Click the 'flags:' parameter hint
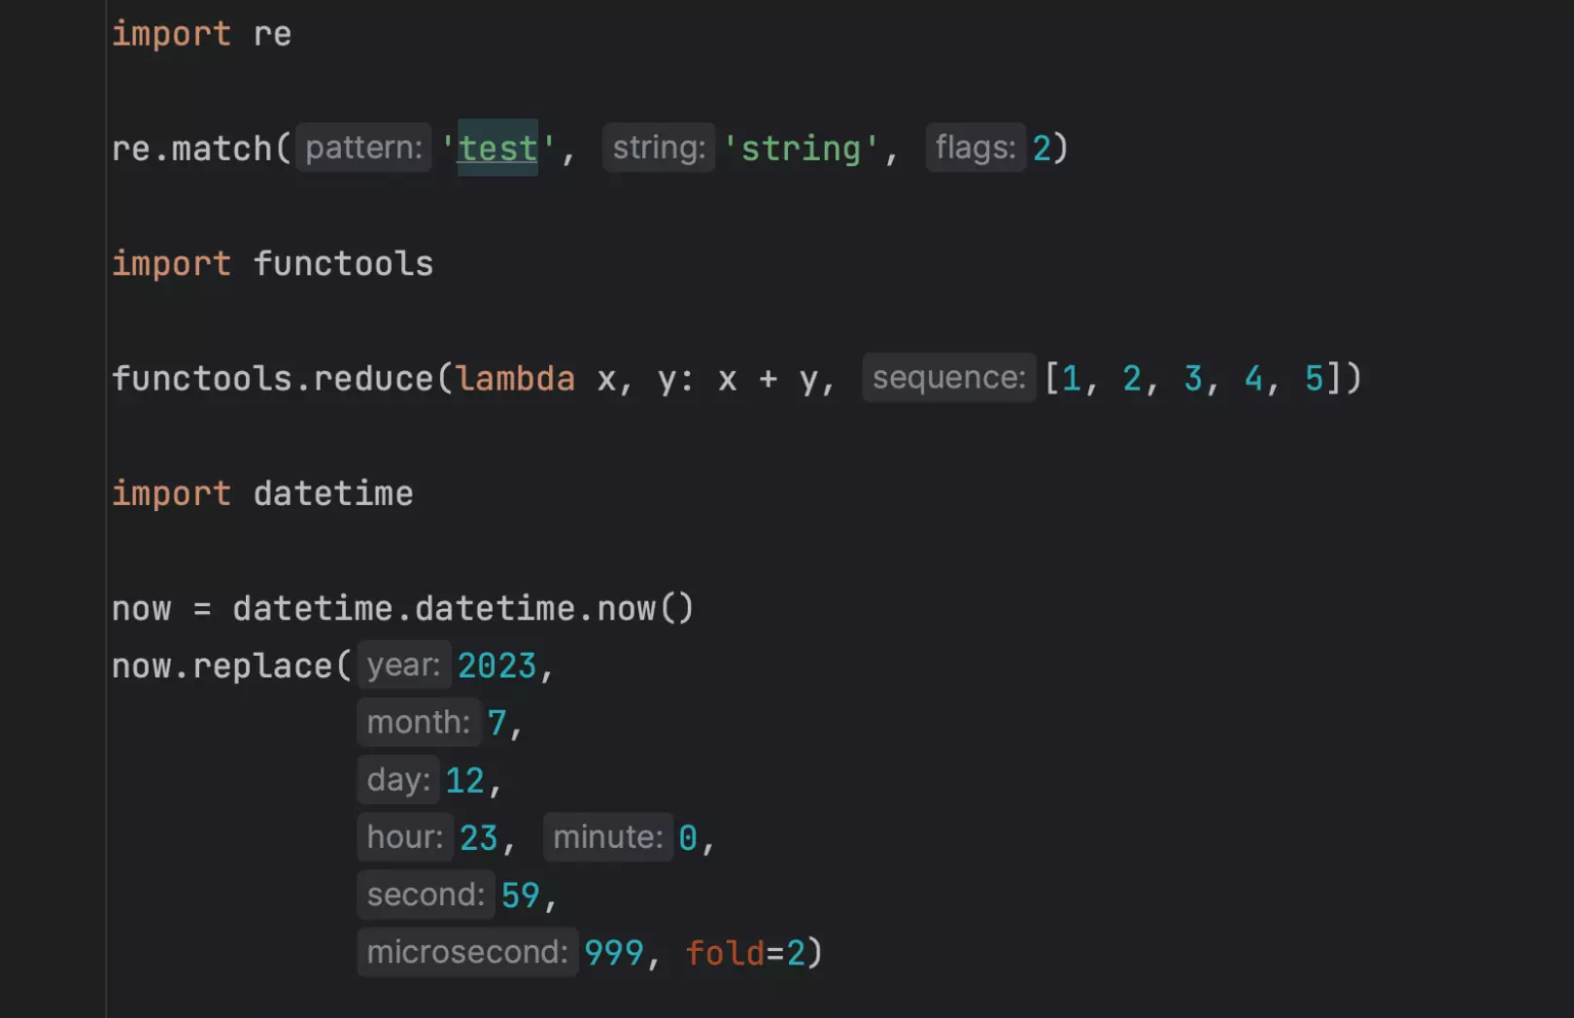 (975, 148)
